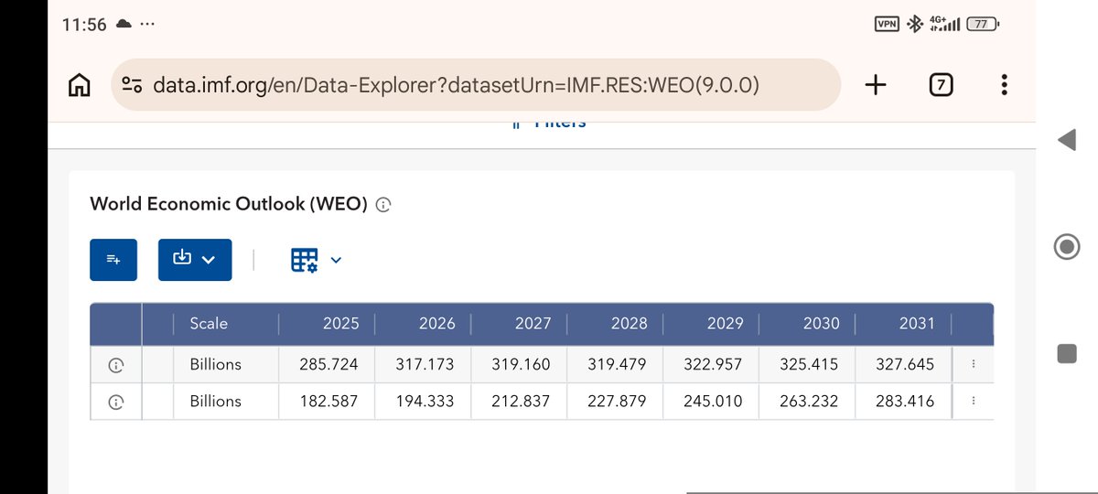Tap the World Economic Outlook (WEO) heading
This screenshot has height=494, width=1098.
(229, 204)
